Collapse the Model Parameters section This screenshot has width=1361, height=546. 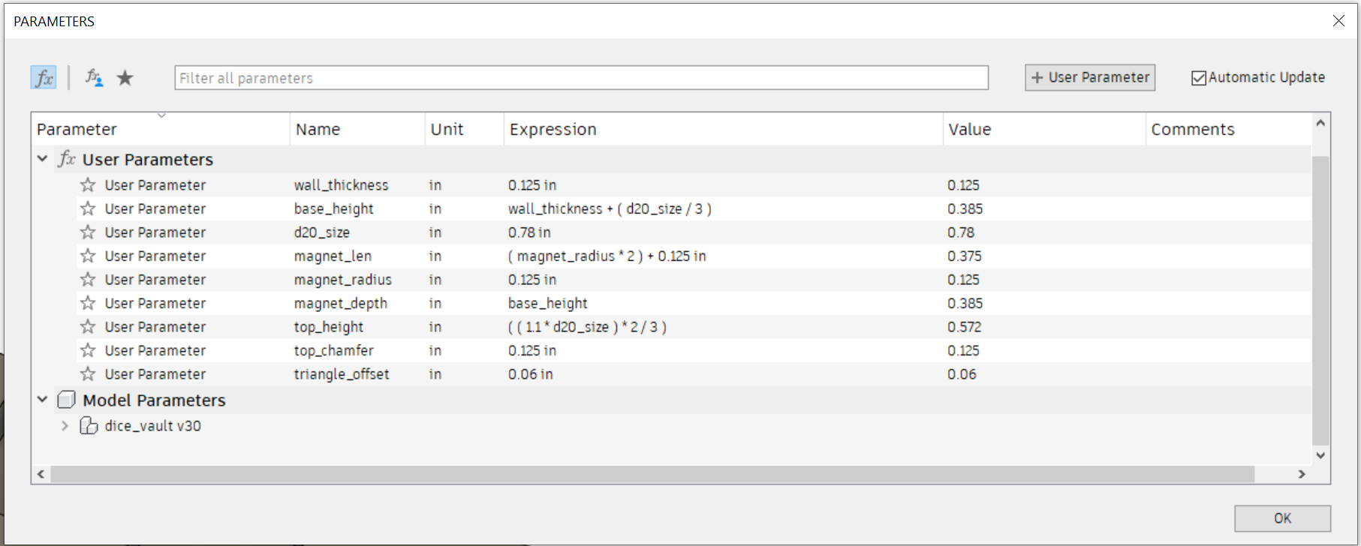click(x=42, y=400)
